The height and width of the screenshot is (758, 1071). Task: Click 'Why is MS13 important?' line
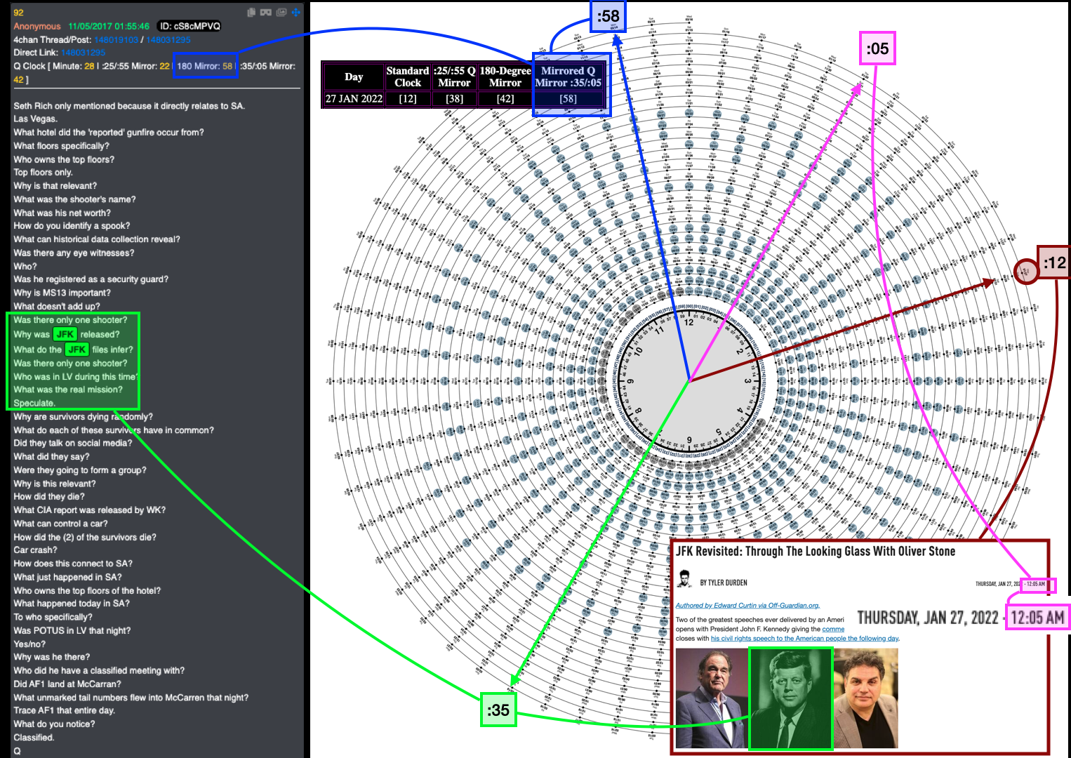62,293
